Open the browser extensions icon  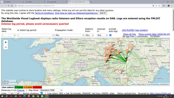164,6
